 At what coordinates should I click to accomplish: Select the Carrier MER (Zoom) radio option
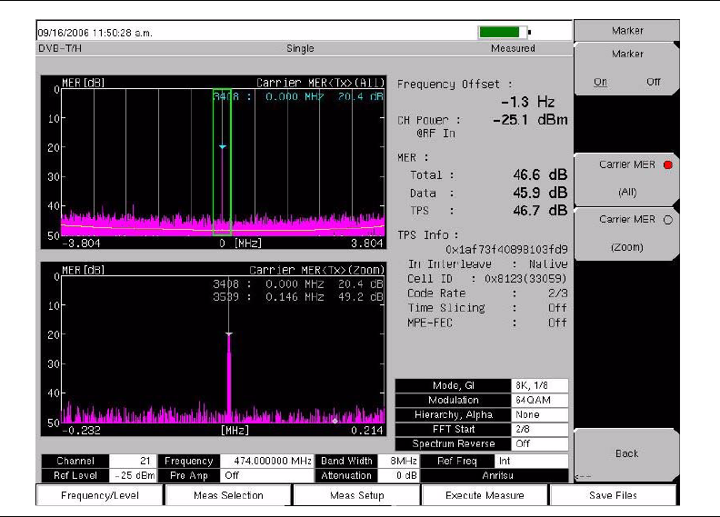[626, 233]
